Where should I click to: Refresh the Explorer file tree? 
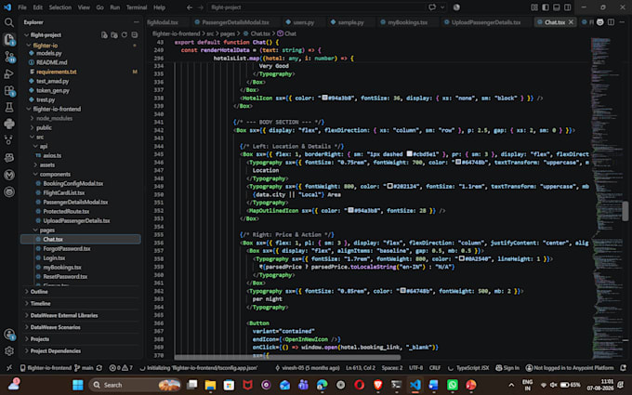pyautogui.click(x=125, y=35)
